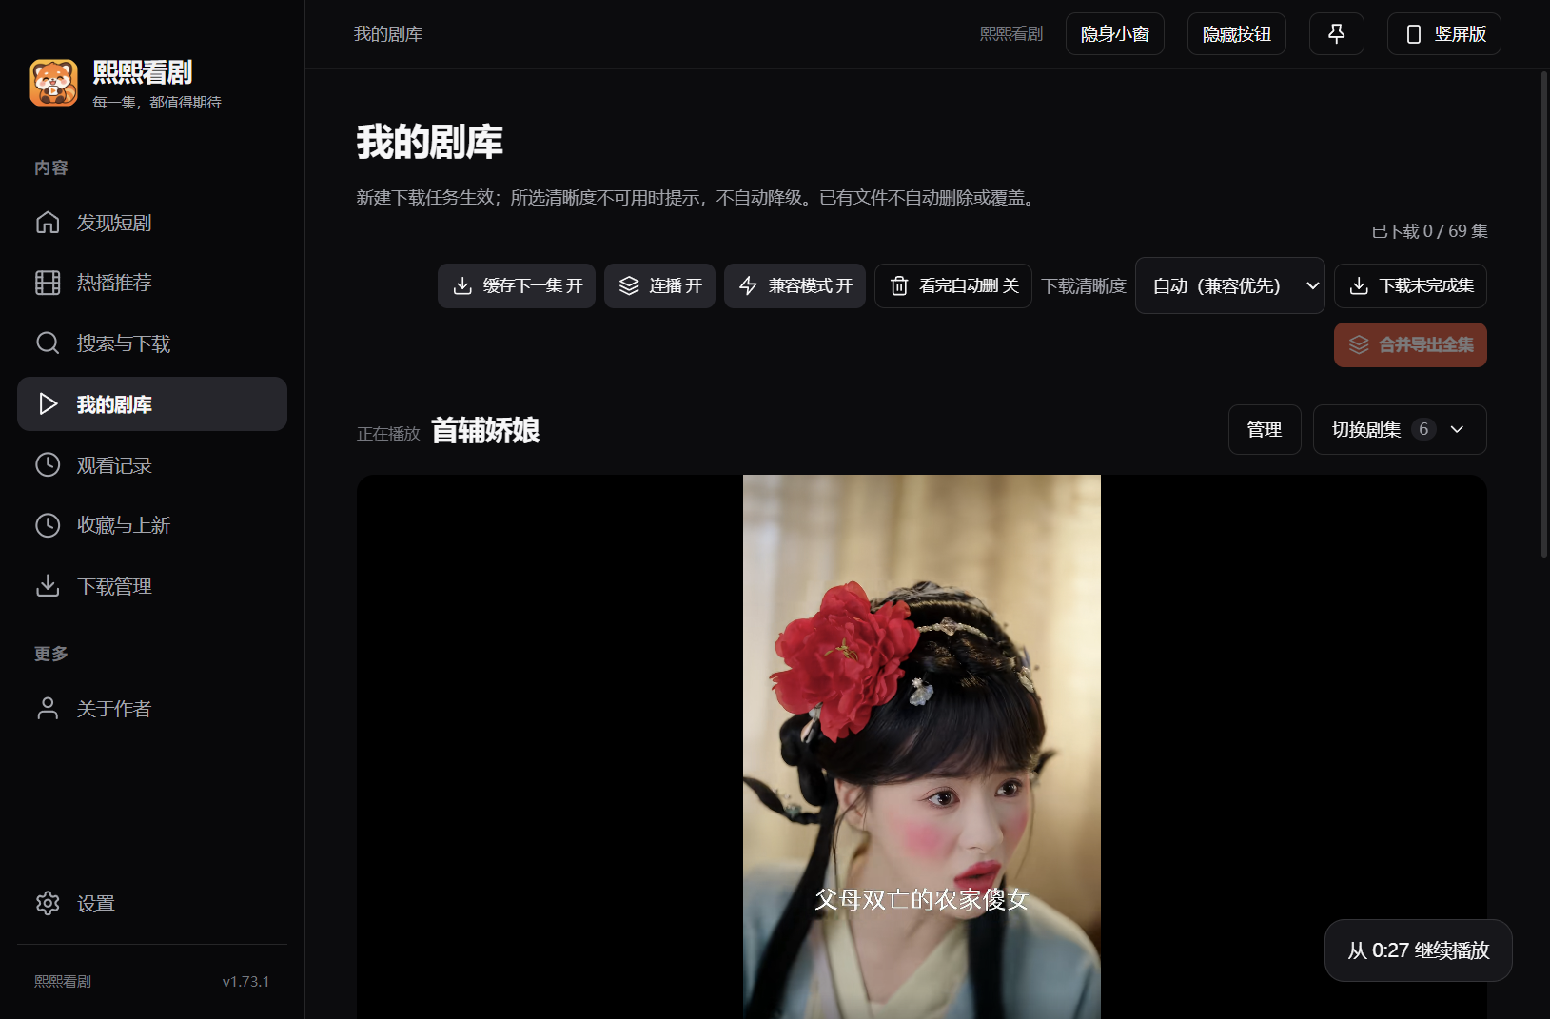
Task: Click the 管理 button
Action: [1265, 430]
